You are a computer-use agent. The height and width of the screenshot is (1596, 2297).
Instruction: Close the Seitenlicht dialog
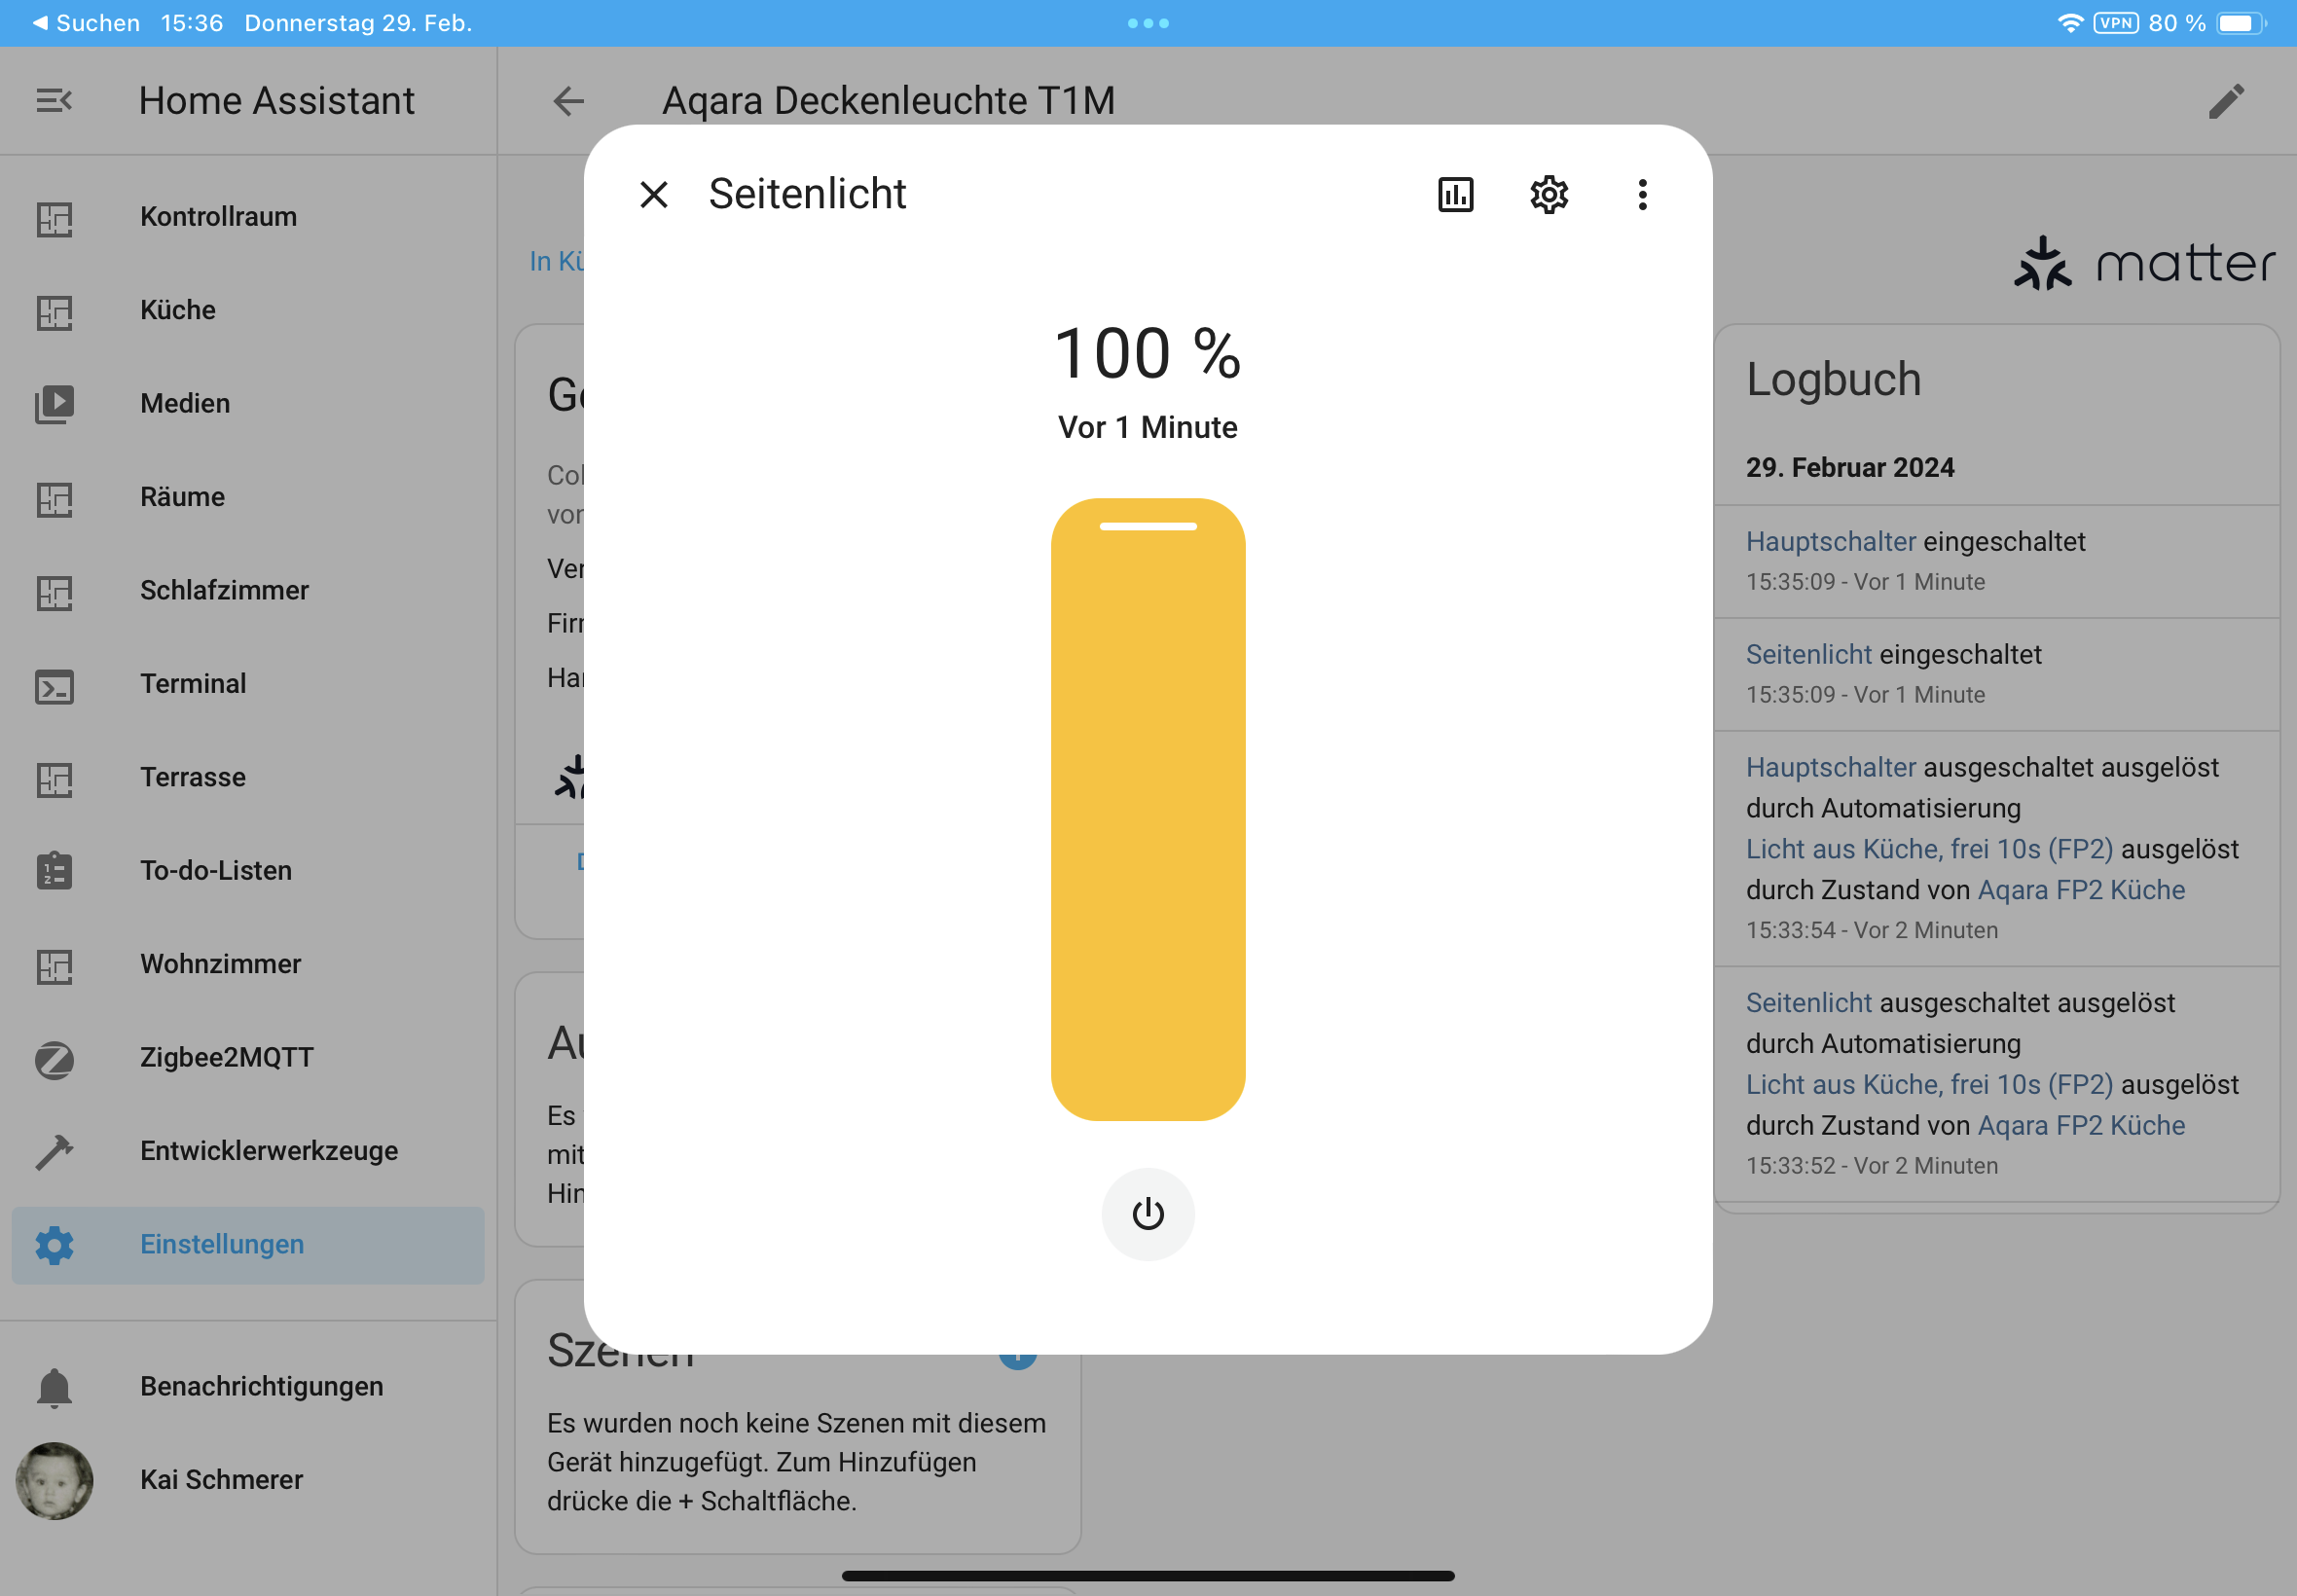(653, 194)
